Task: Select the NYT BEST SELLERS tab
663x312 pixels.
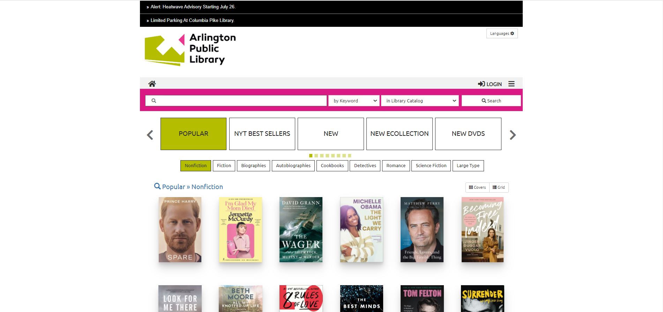Action: pyautogui.click(x=262, y=134)
